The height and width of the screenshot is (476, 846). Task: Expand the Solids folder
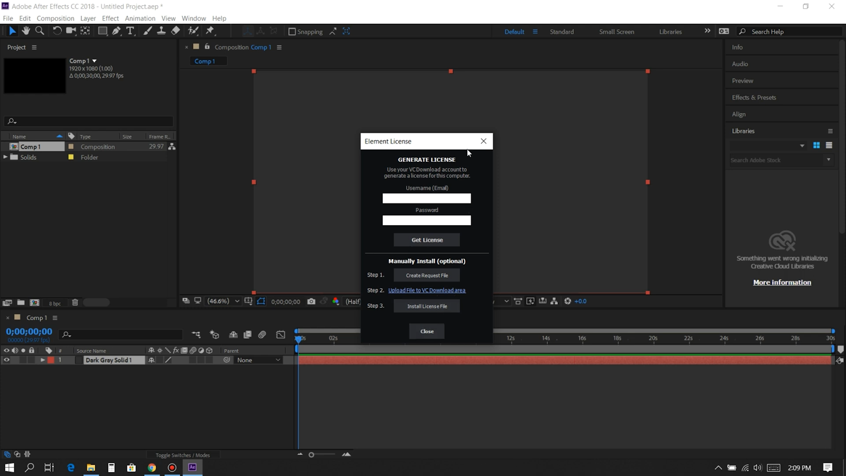click(x=5, y=157)
